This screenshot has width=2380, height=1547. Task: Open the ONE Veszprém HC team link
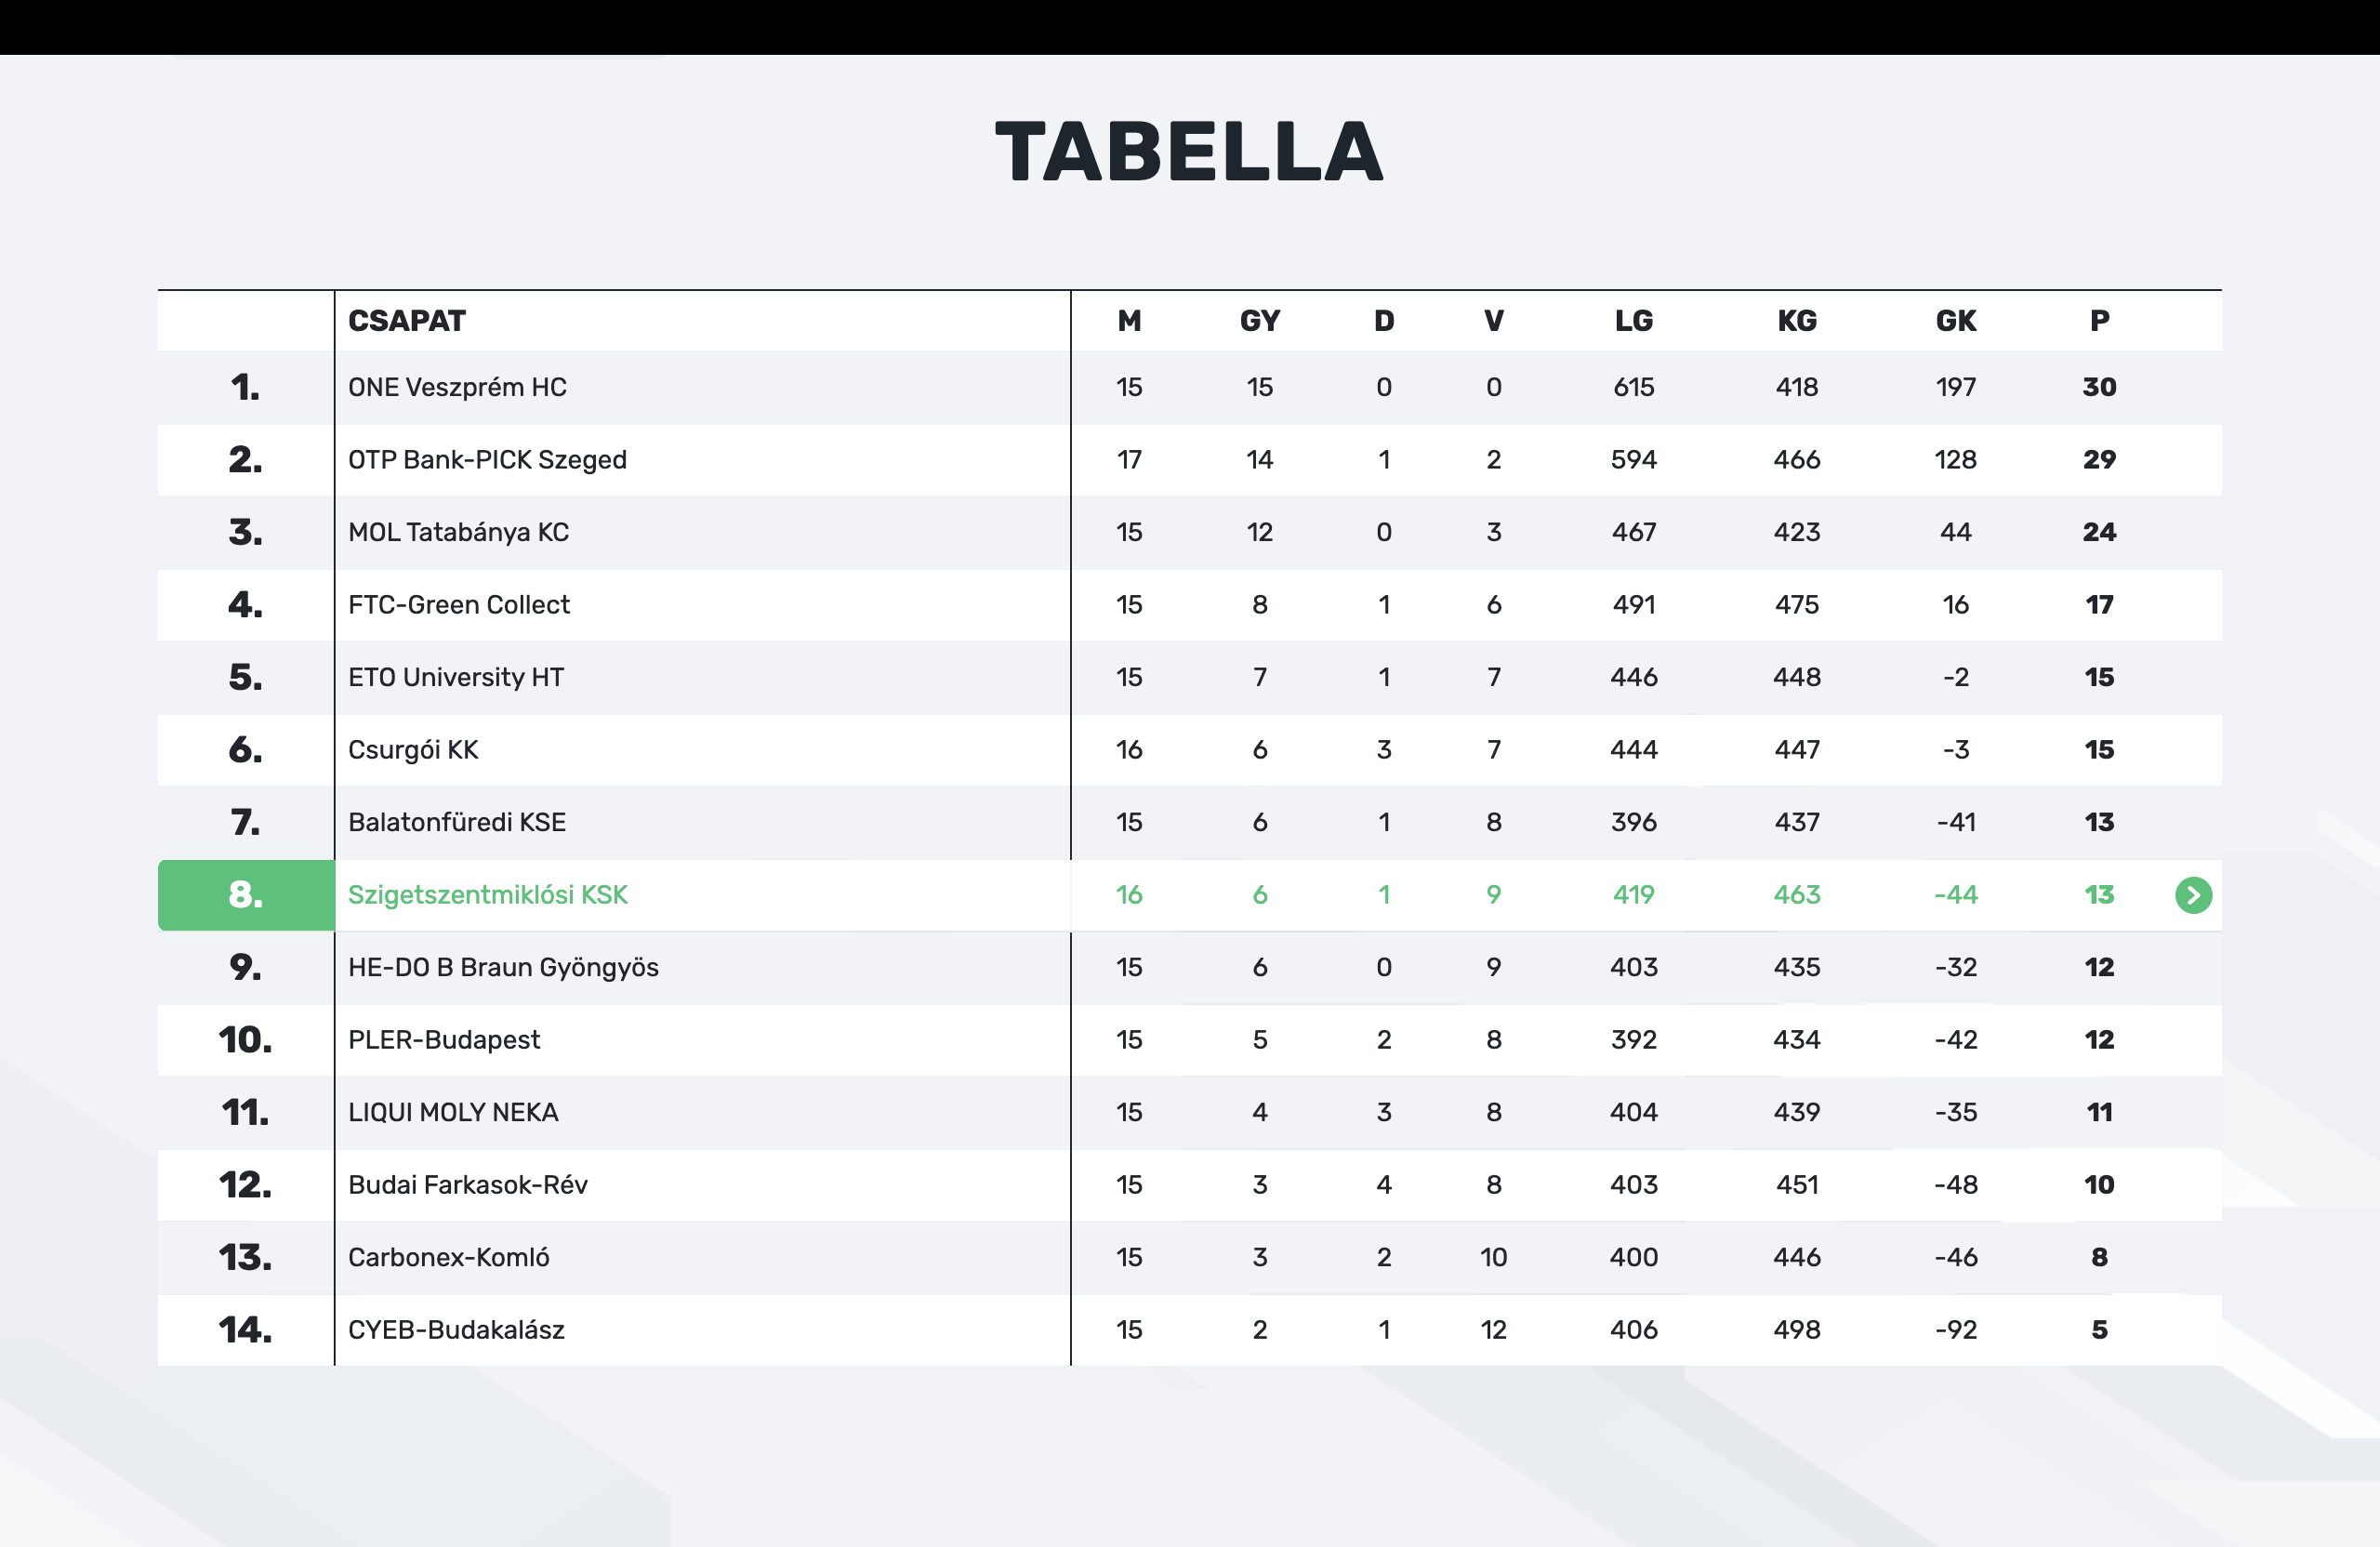coord(457,387)
